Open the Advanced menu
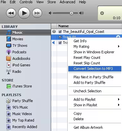 pos(67,2)
